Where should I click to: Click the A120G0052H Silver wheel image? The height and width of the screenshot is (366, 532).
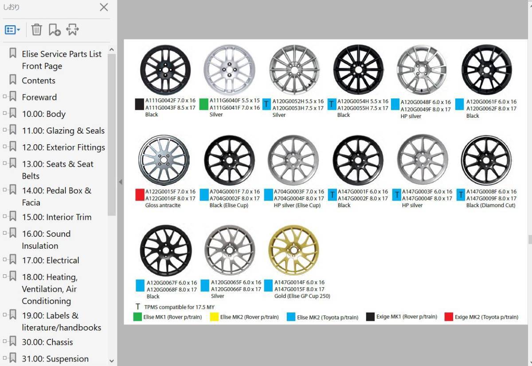tap(294, 70)
